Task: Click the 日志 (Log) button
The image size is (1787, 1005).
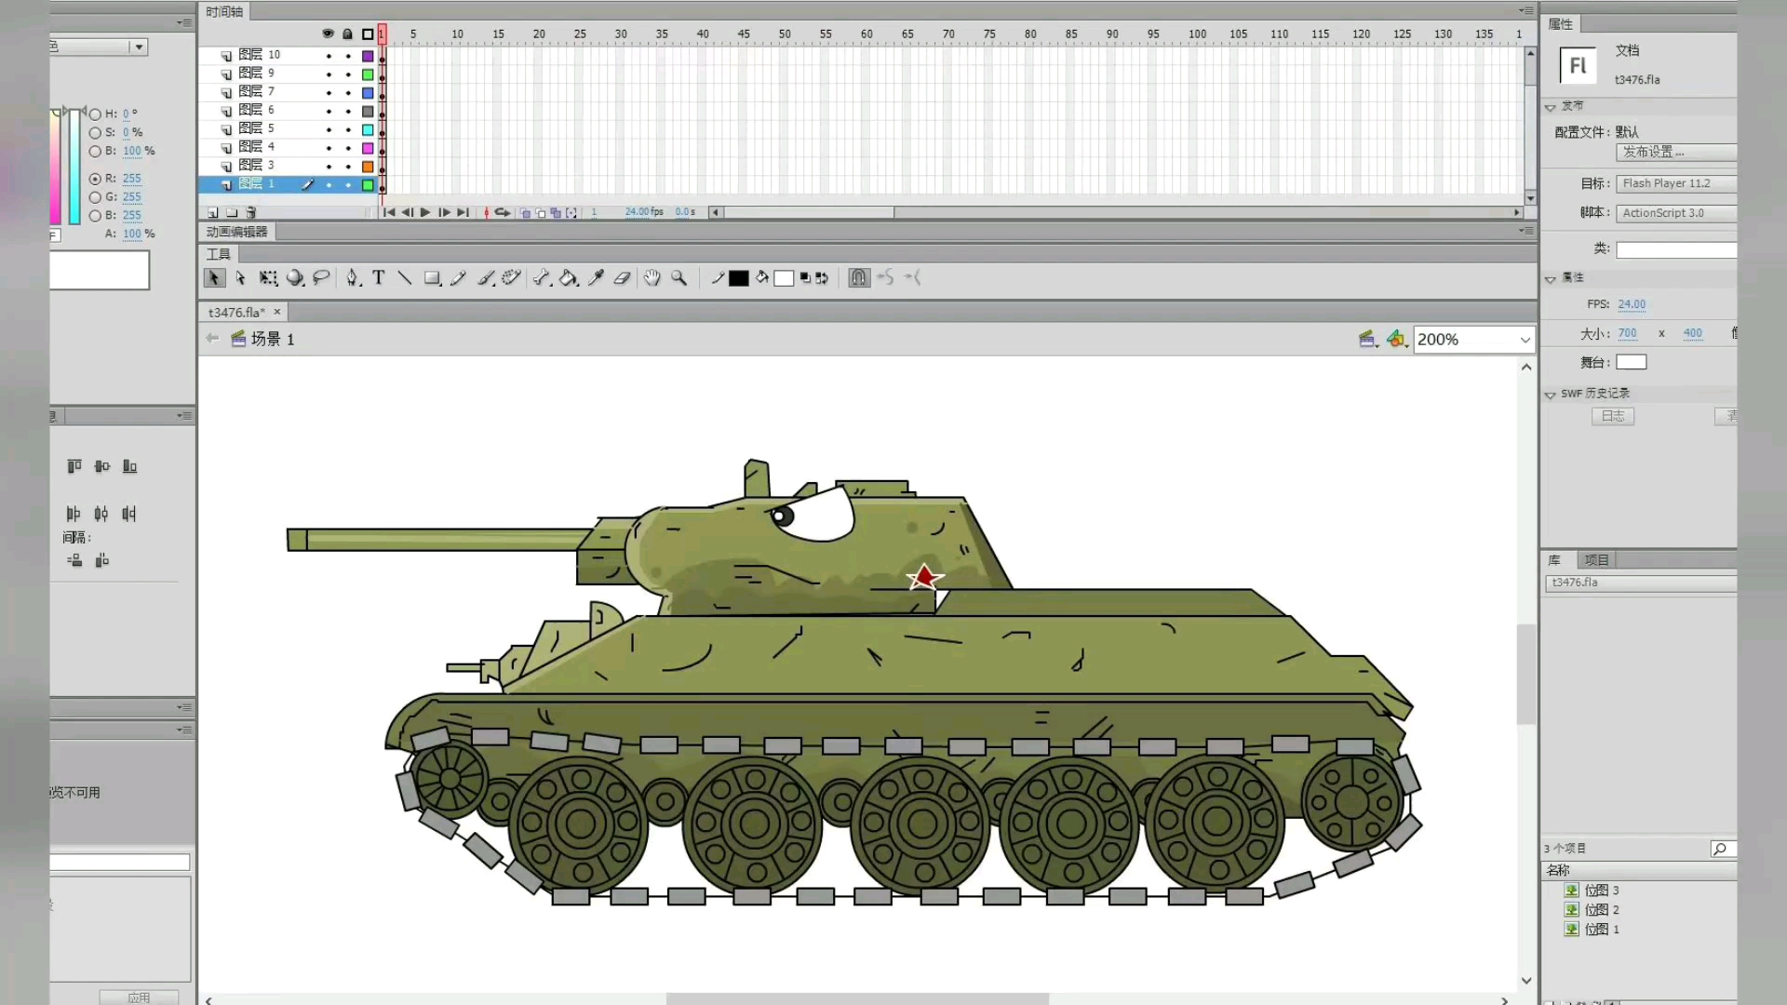Action: [x=1613, y=416]
